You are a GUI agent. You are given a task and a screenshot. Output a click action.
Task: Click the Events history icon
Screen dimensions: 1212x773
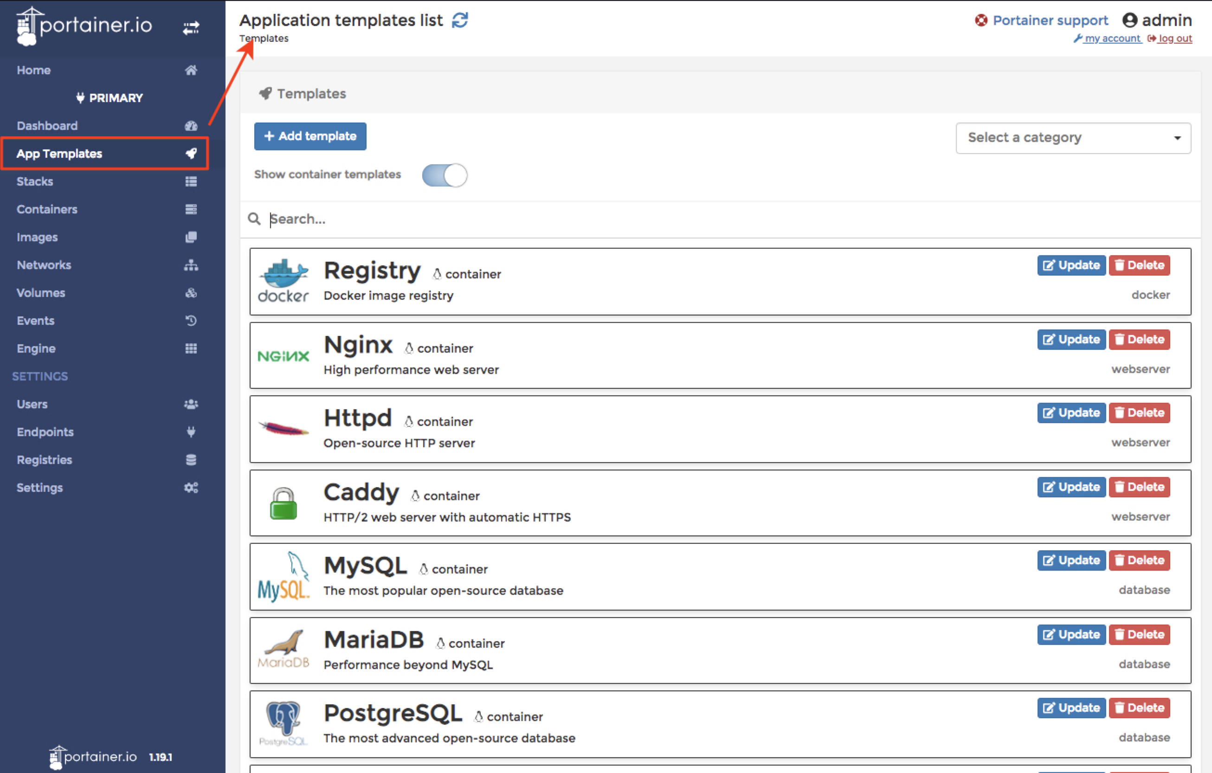pos(191,321)
